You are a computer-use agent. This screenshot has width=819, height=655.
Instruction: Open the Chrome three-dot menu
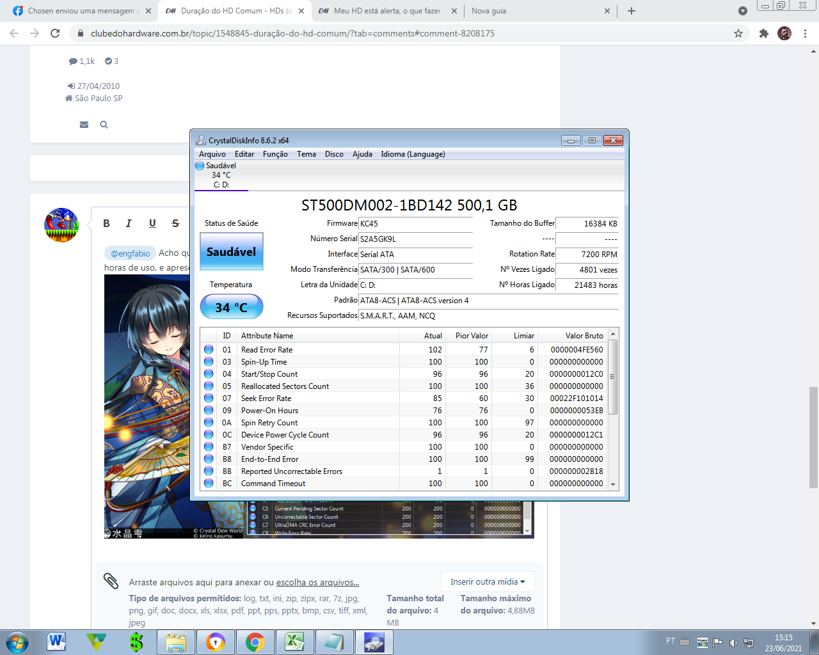(x=805, y=33)
